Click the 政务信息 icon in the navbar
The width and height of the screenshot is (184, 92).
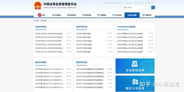pyautogui.click(x=83, y=15)
